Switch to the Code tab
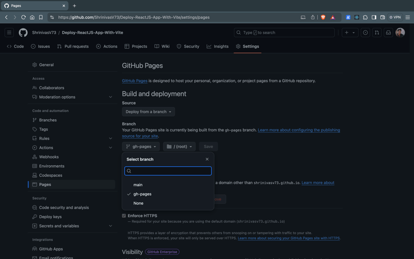The height and width of the screenshot is (259, 414). pos(16,46)
